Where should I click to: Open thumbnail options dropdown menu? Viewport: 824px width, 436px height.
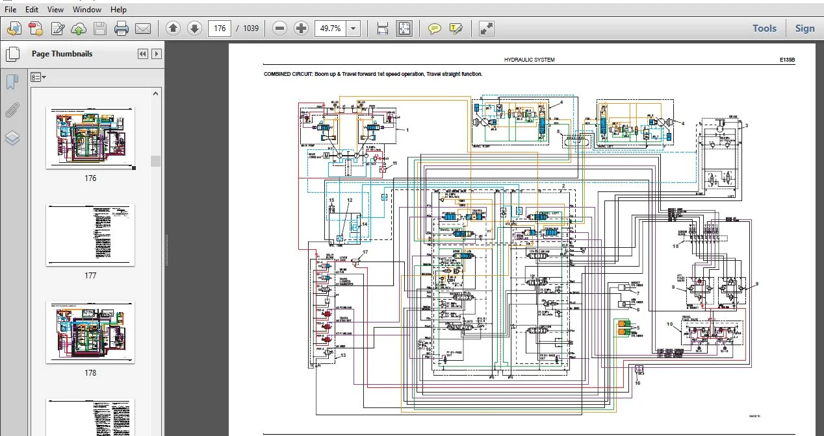[x=38, y=77]
